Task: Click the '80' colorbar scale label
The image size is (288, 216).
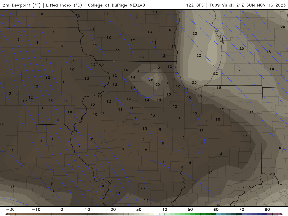Action: point(267,210)
